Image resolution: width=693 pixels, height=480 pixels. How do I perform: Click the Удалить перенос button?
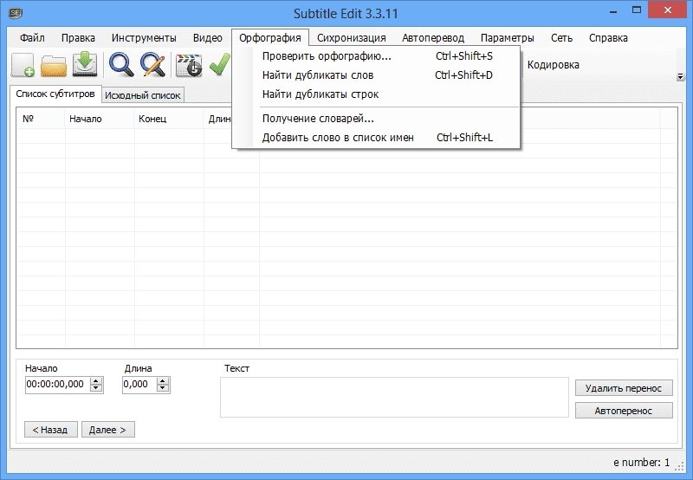pos(624,388)
